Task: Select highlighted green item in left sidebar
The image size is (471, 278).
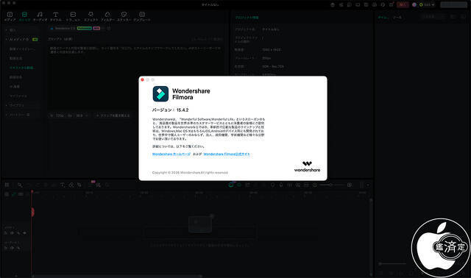Action: pos(21,68)
